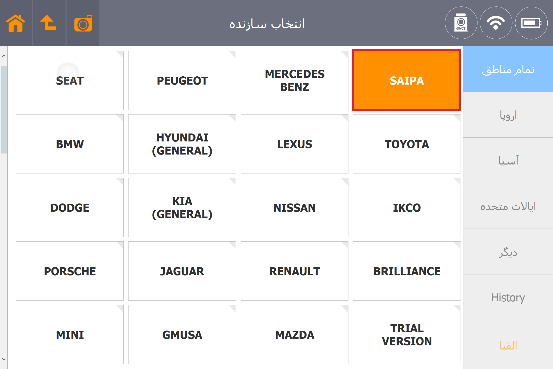
Task: Open the GVCI device status icon
Action: (461, 23)
